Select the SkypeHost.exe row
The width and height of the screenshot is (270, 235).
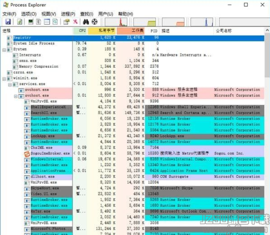click(144, 188)
